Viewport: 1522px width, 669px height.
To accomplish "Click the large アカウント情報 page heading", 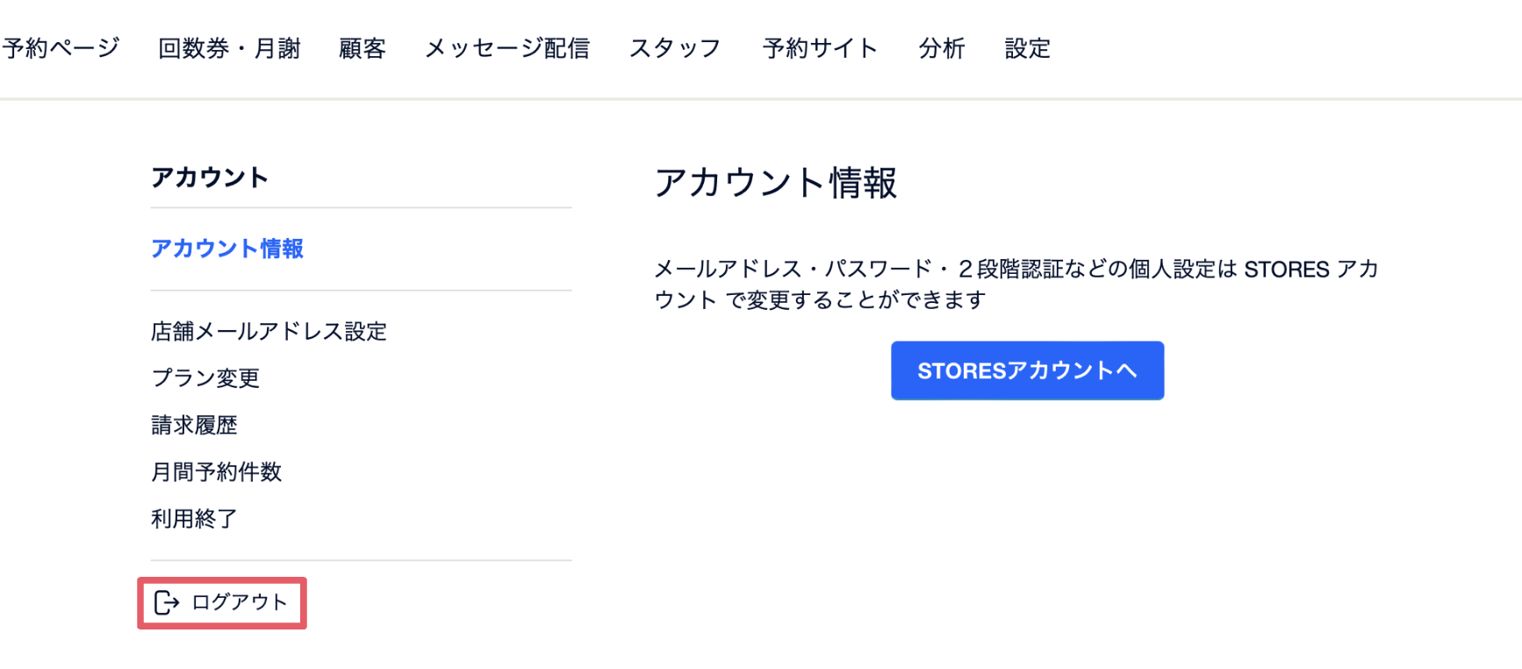I will [x=775, y=183].
